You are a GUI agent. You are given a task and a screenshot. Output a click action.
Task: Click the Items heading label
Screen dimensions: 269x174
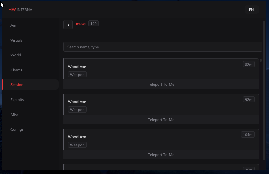point(81,24)
